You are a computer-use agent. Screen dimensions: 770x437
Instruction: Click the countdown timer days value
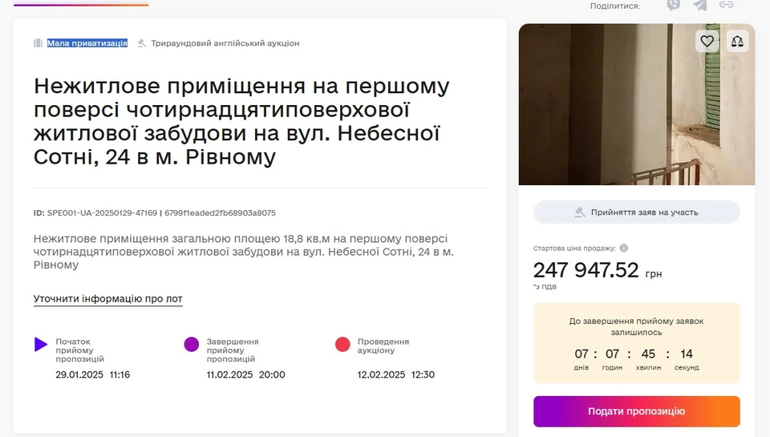(582, 354)
